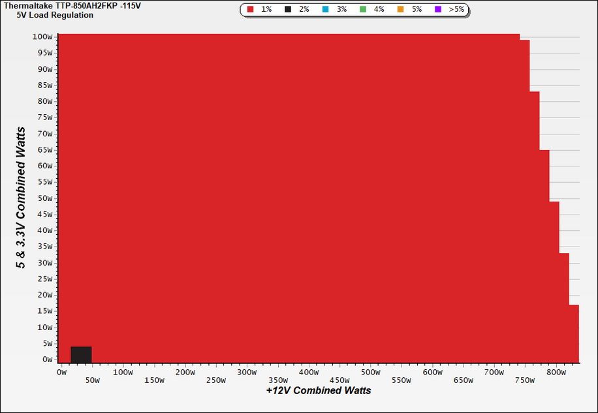
Task: Click the >5% legend text label
Action: [x=456, y=9]
